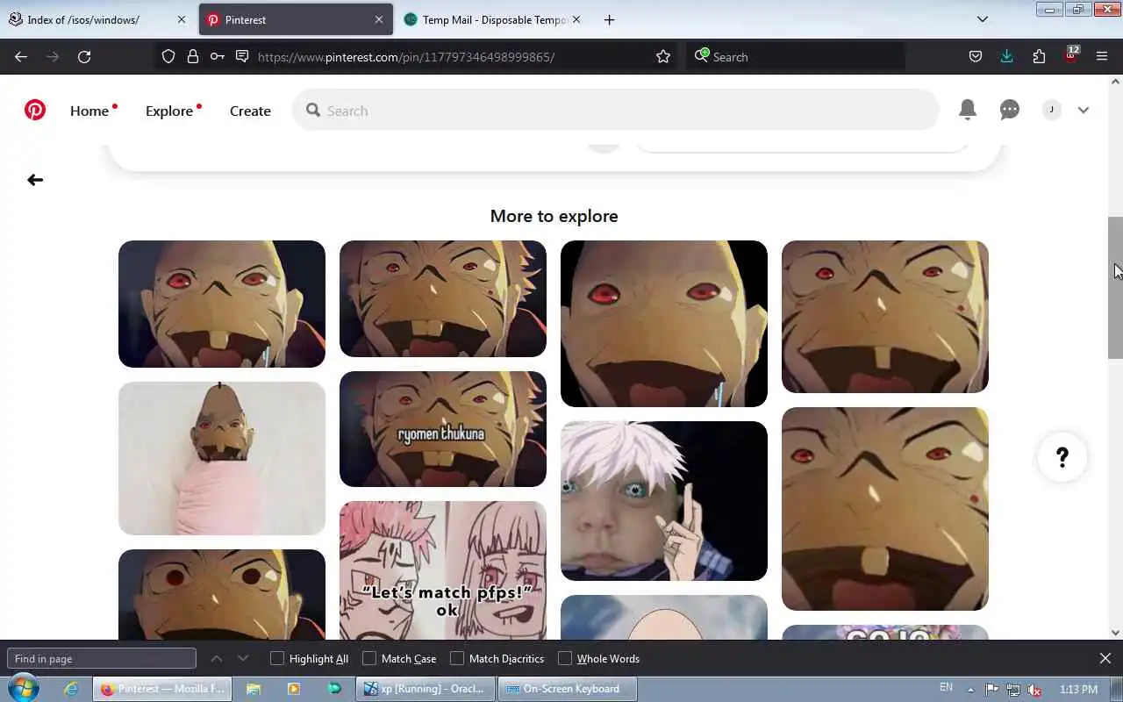Click the uBlock extension icon with badge
The image size is (1123, 702).
coord(1071,54)
